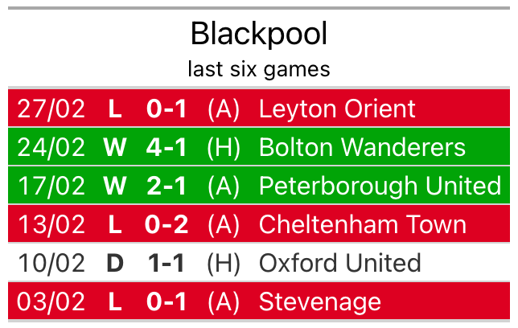Click the 13/02 match date
This screenshot has height=328, width=518.
(x=51, y=224)
